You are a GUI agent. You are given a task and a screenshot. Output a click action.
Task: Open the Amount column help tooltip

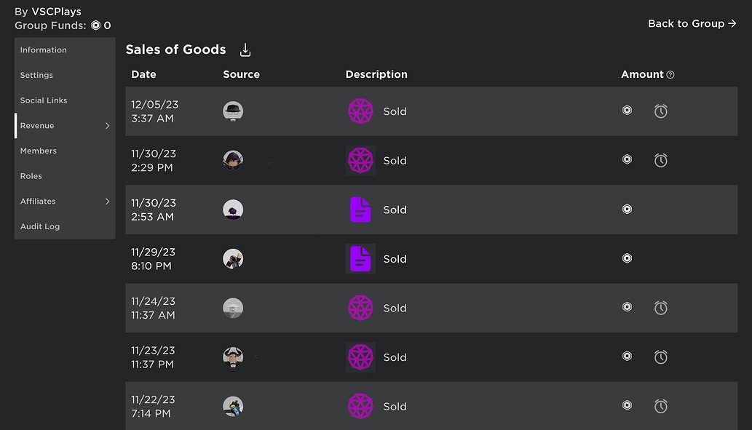point(670,73)
